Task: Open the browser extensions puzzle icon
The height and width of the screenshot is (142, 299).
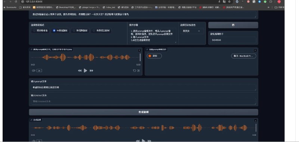Action: pyautogui.click(x=271, y=1)
